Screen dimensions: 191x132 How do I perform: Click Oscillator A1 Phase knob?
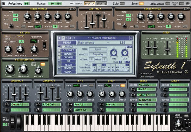37,16
